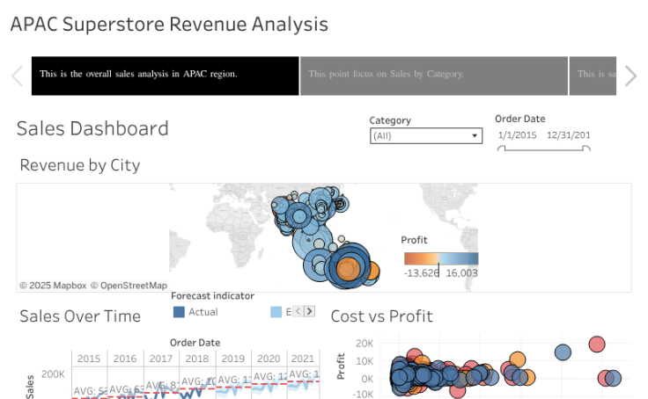Open the OpenStreetMap attribution link
The width and height of the screenshot is (648, 399).
132,286
